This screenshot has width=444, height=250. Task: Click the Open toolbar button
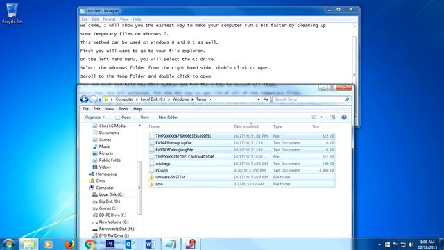click(x=123, y=117)
